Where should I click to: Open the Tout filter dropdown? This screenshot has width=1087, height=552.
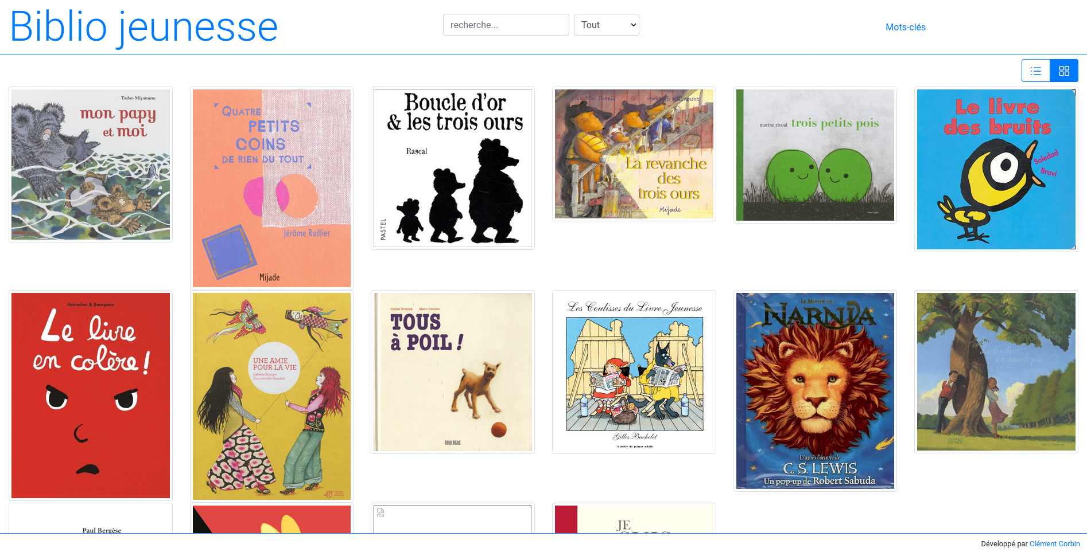point(607,25)
